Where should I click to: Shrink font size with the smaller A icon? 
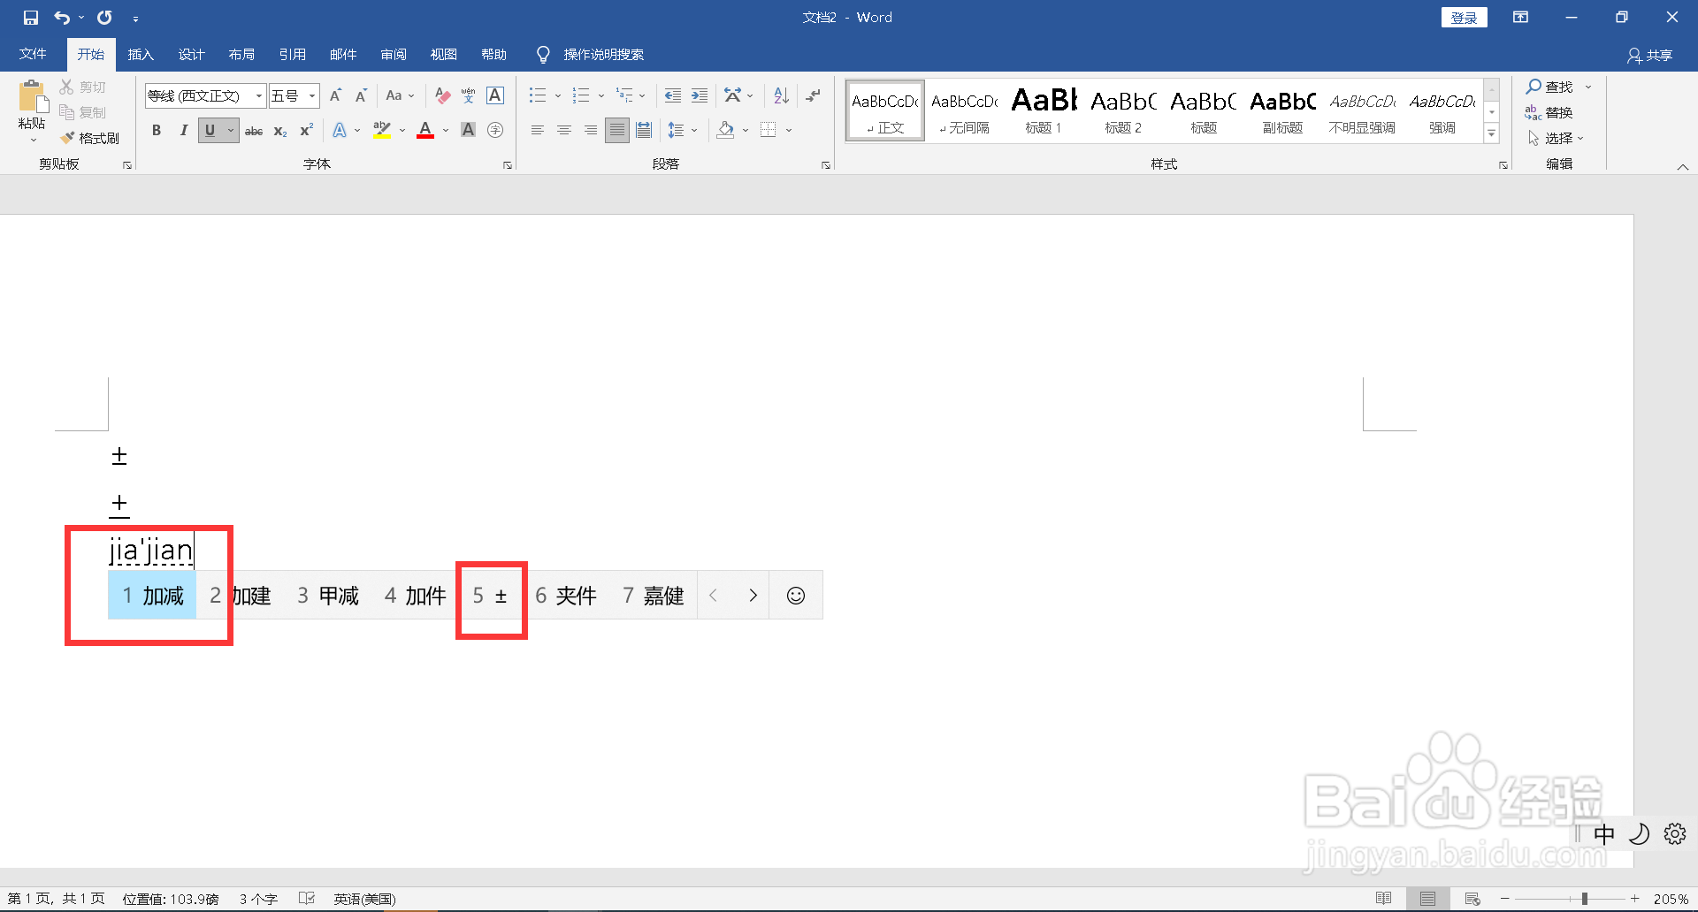click(x=361, y=95)
